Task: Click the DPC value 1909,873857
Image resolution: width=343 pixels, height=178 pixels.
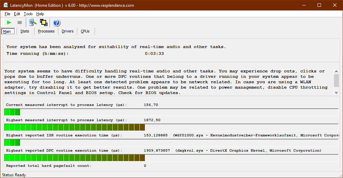Action: (x=157, y=151)
